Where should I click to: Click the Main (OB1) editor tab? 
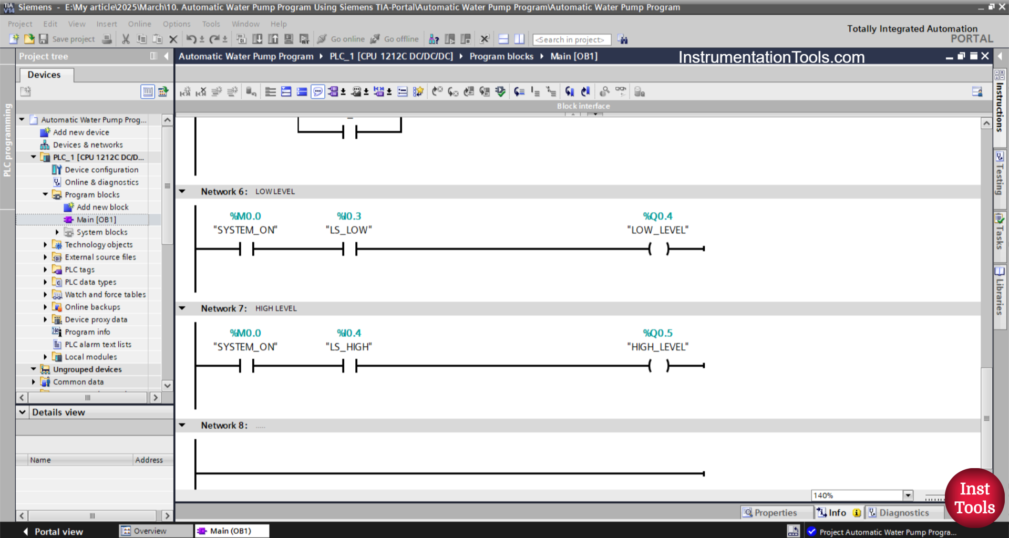[232, 531]
